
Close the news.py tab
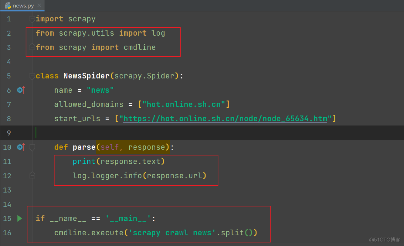[x=39, y=5]
